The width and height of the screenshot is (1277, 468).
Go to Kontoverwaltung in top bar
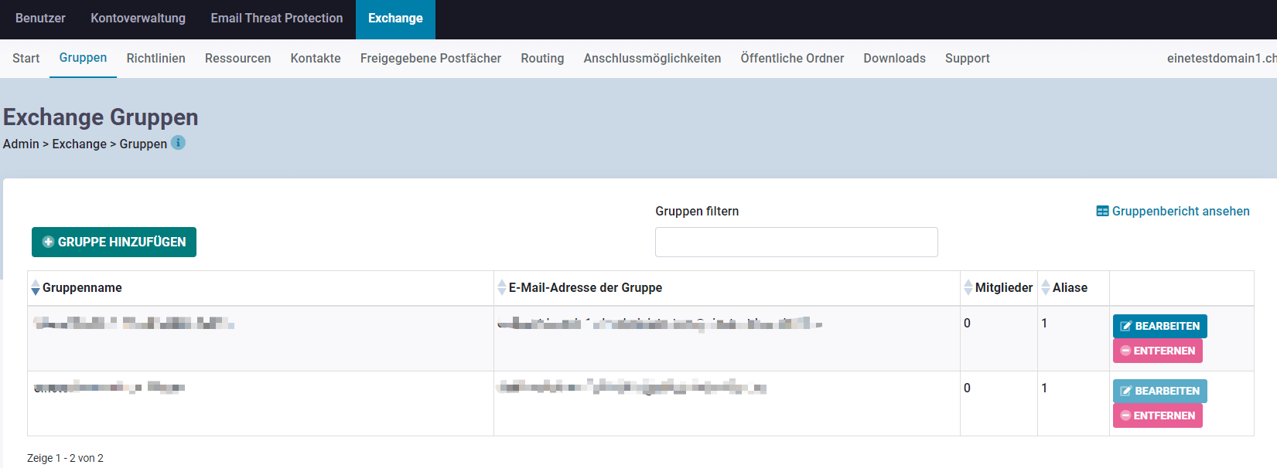coord(138,19)
